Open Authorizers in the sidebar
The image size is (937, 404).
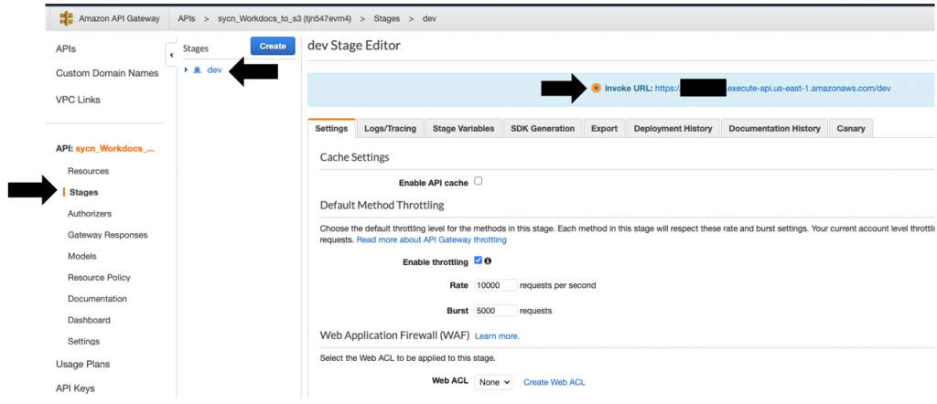coord(90,213)
